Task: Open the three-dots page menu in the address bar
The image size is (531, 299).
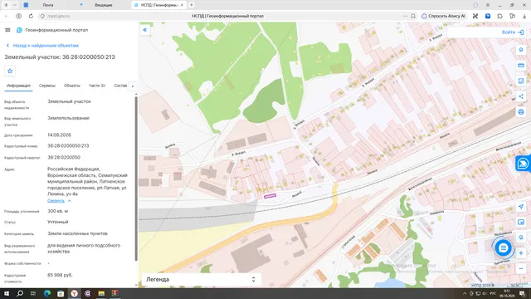Action: [x=405, y=16]
